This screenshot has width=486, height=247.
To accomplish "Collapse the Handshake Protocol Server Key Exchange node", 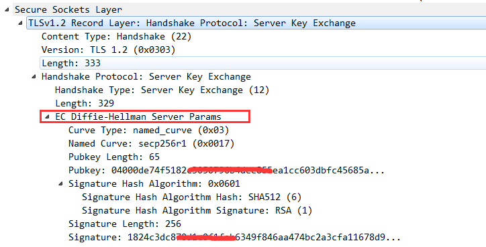I will coord(34,76).
